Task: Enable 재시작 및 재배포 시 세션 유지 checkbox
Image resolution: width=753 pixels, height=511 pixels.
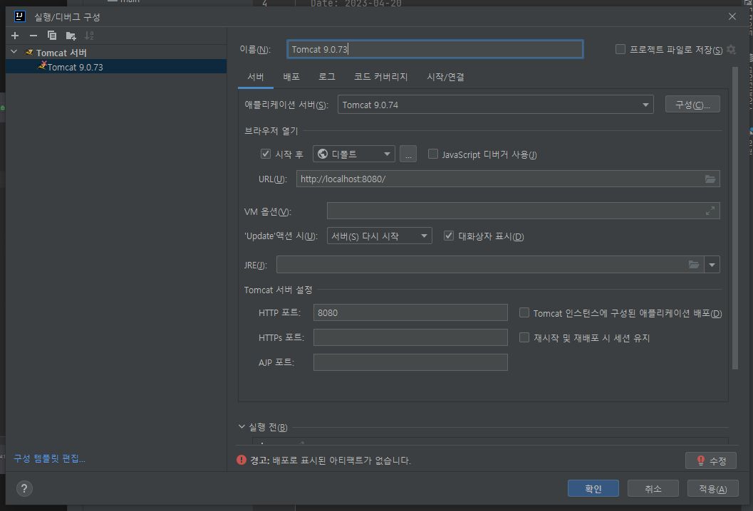Action: [x=524, y=337]
